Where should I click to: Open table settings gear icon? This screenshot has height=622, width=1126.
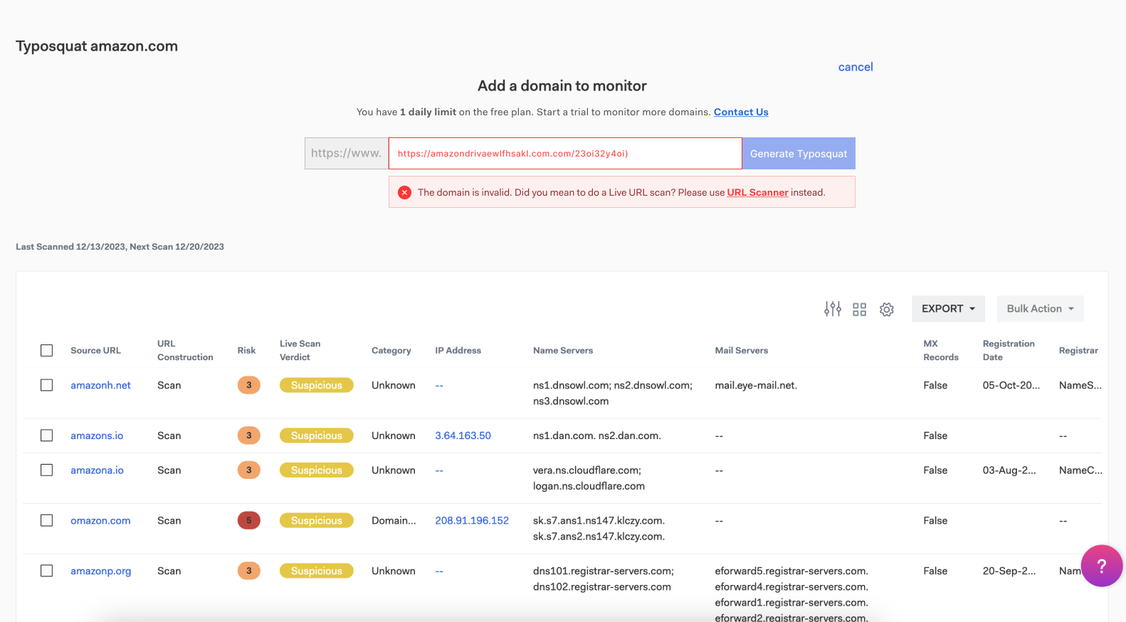887,310
